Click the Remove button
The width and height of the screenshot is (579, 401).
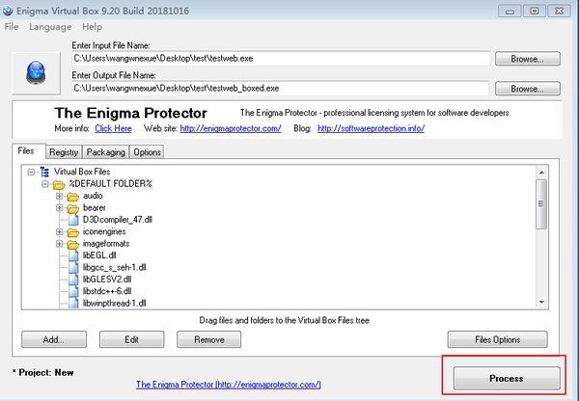tap(209, 339)
